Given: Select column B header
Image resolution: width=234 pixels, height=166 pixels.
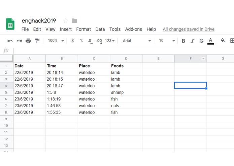Looking at the screenshot, I should point(62,58).
